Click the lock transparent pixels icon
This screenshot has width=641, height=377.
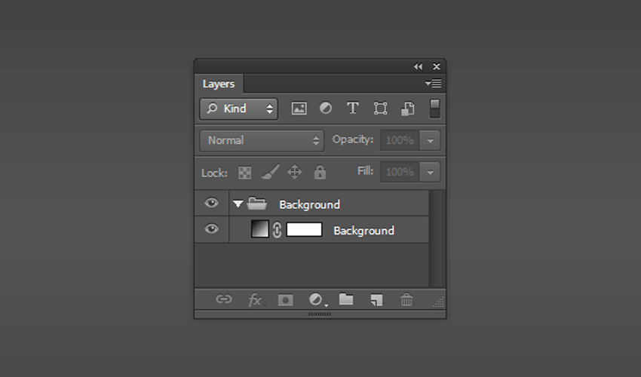(x=245, y=173)
